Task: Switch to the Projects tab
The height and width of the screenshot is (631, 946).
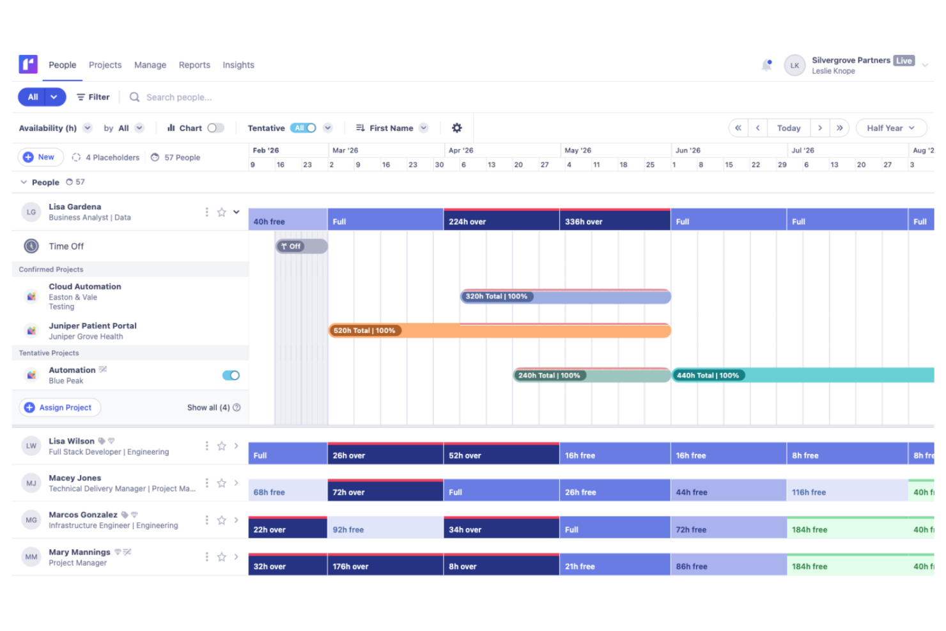Action: [x=105, y=65]
